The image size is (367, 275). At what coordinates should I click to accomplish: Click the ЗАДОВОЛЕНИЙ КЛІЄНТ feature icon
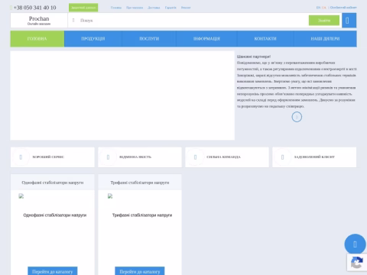pos(282,157)
